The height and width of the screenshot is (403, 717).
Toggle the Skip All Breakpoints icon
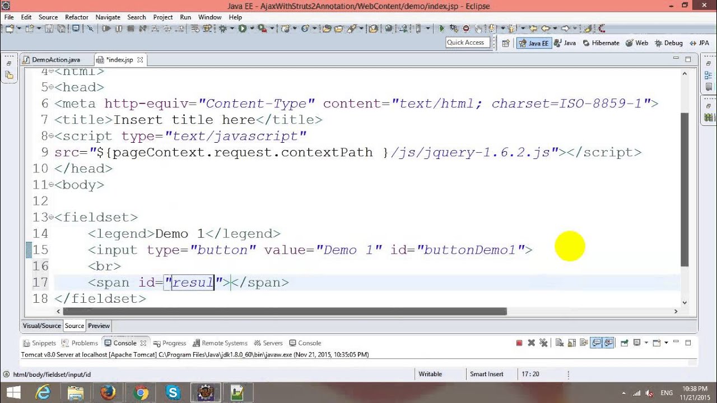click(90, 28)
